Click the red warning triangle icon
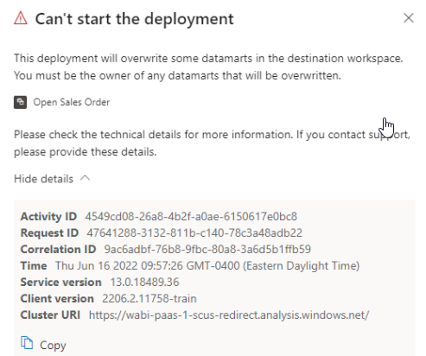426x356 pixels. click(21, 18)
